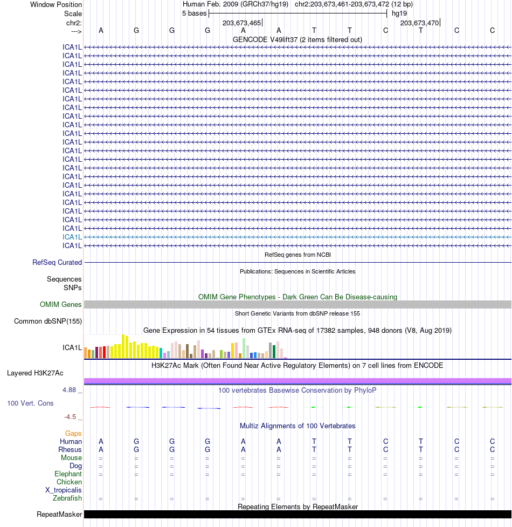Click the Rhesus alignment row label
This screenshot has height=527, width=512.
click(70, 450)
